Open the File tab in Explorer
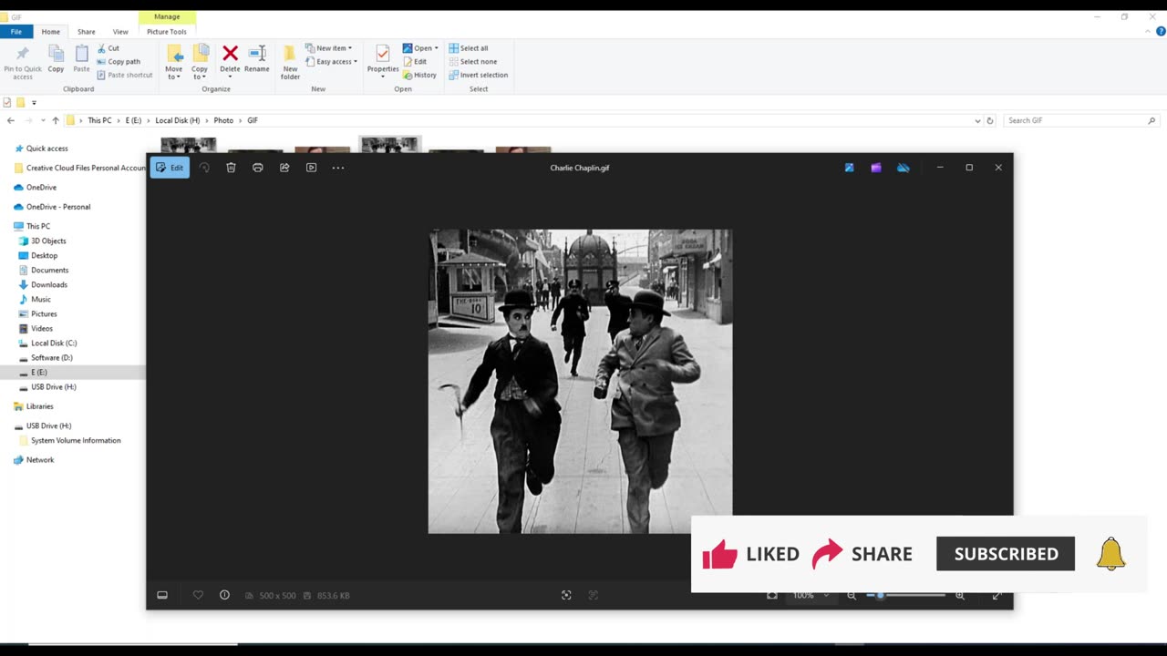Viewport: 1167px width, 656px height. click(16, 32)
